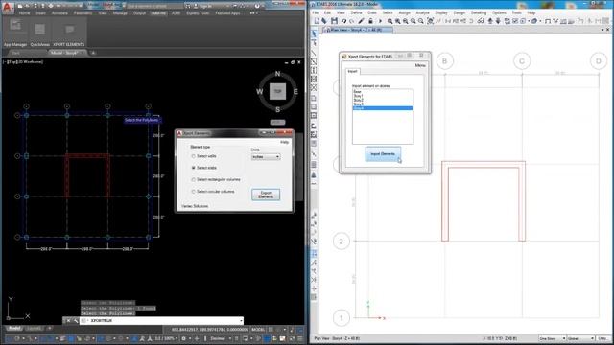The image size is (614, 345).
Task: Click the ETABS pencil refresh icon
Action: pos(361,21)
